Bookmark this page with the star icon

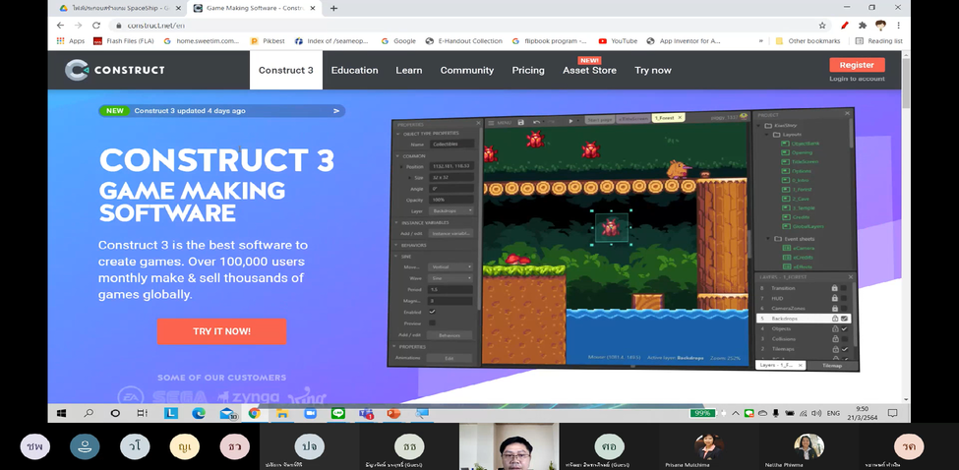(x=822, y=26)
